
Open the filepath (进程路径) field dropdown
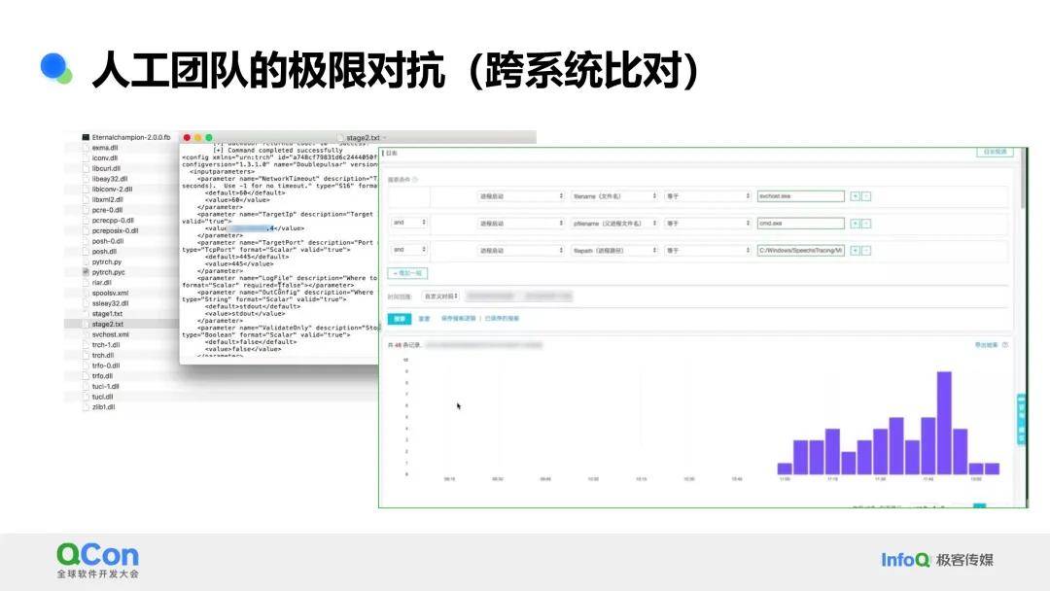pyautogui.click(x=614, y=251)
